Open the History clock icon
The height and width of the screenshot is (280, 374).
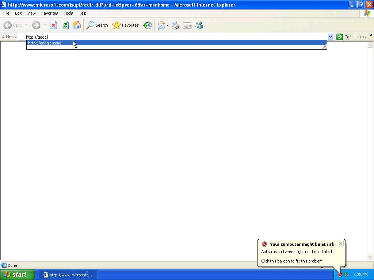click(148, 25)
